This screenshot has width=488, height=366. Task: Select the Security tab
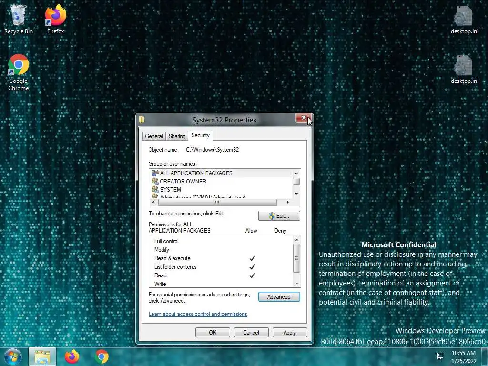[201, 135]
